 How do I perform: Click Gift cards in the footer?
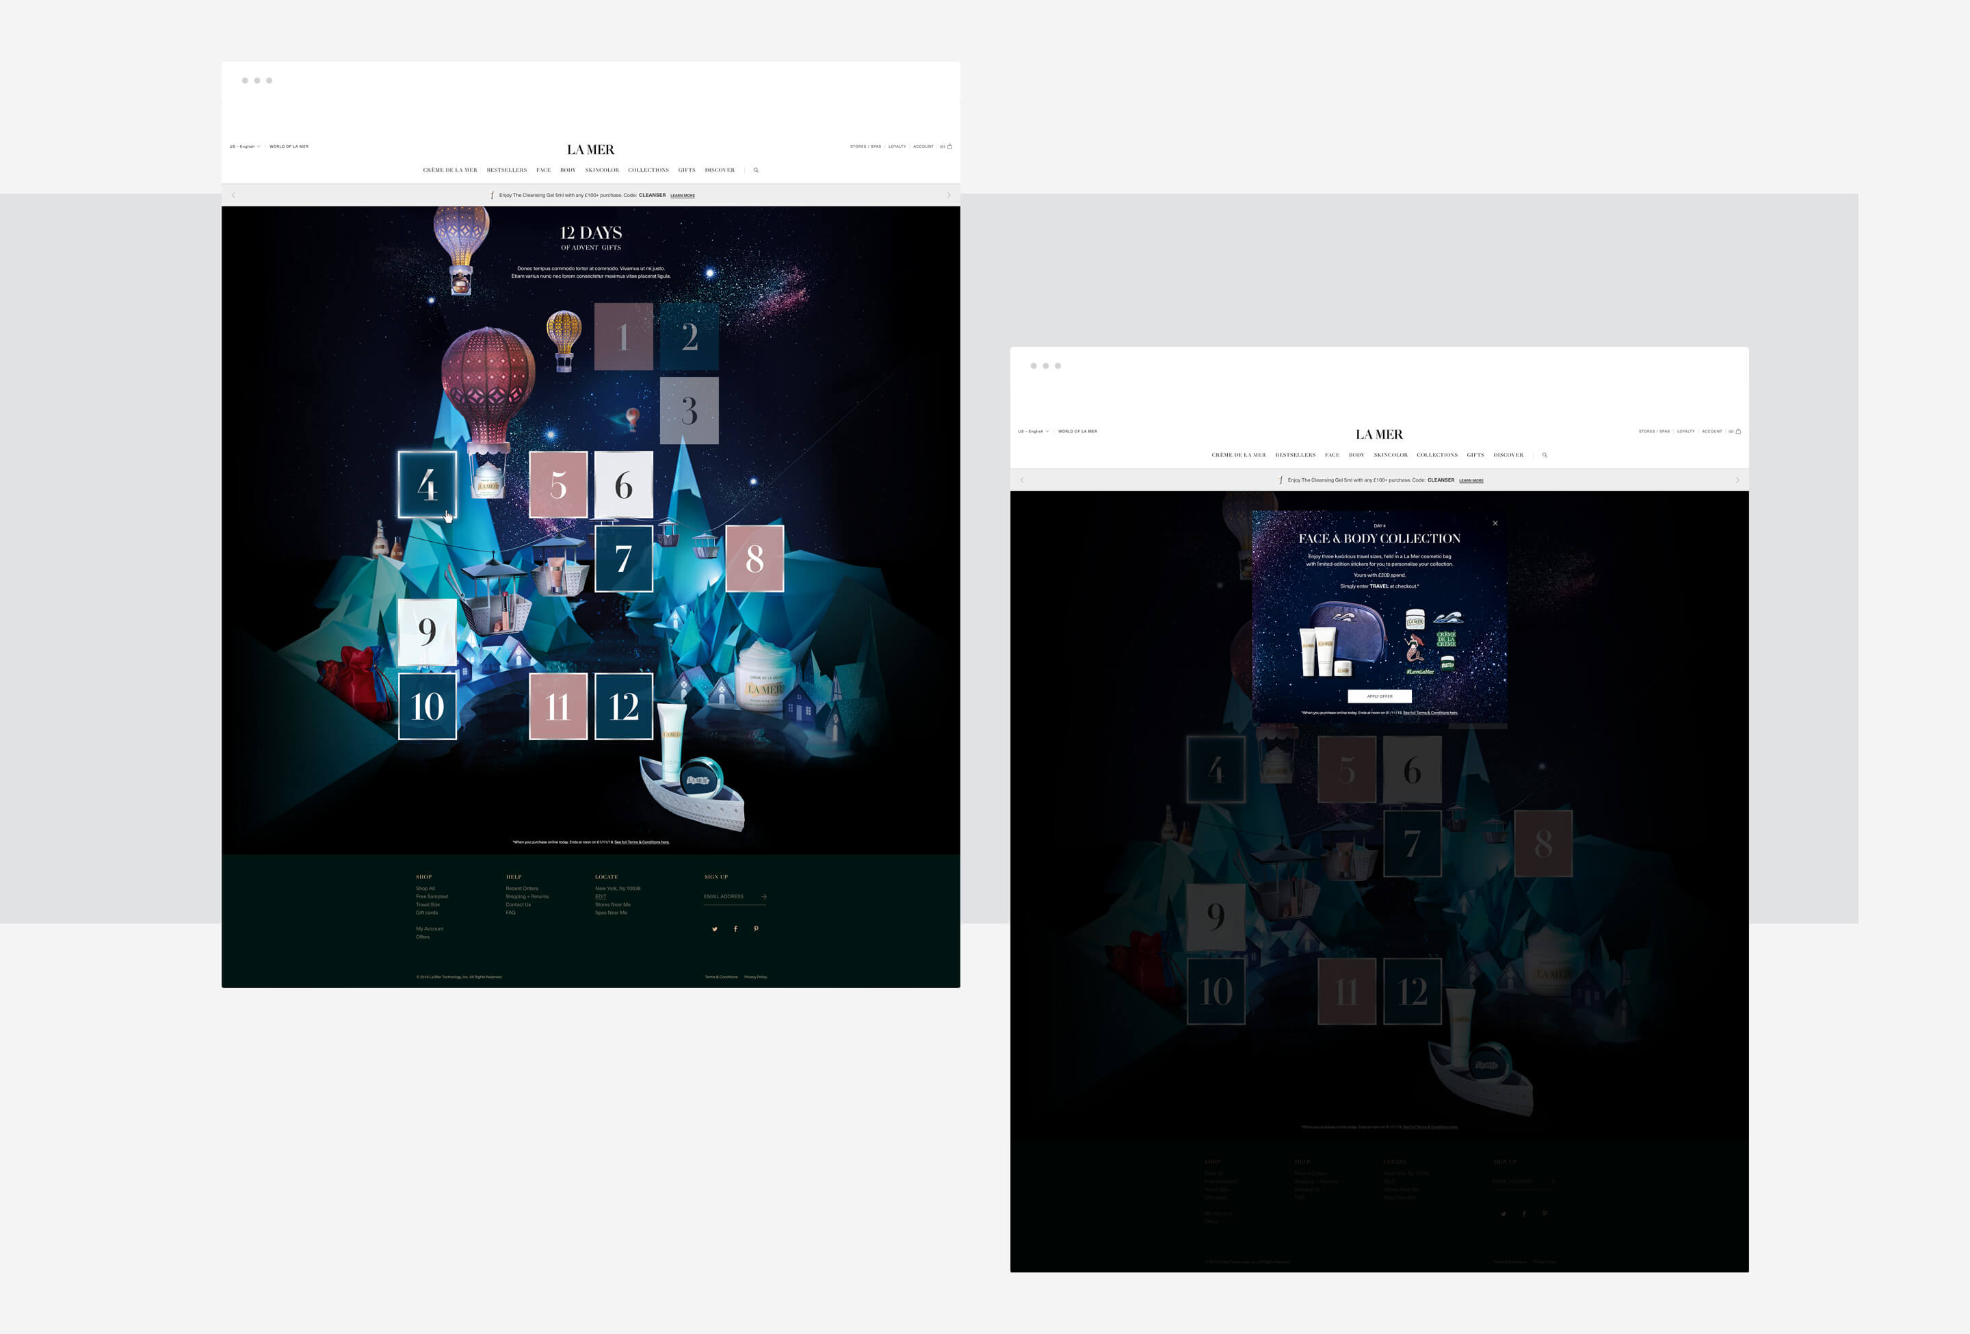pos(428,913)
